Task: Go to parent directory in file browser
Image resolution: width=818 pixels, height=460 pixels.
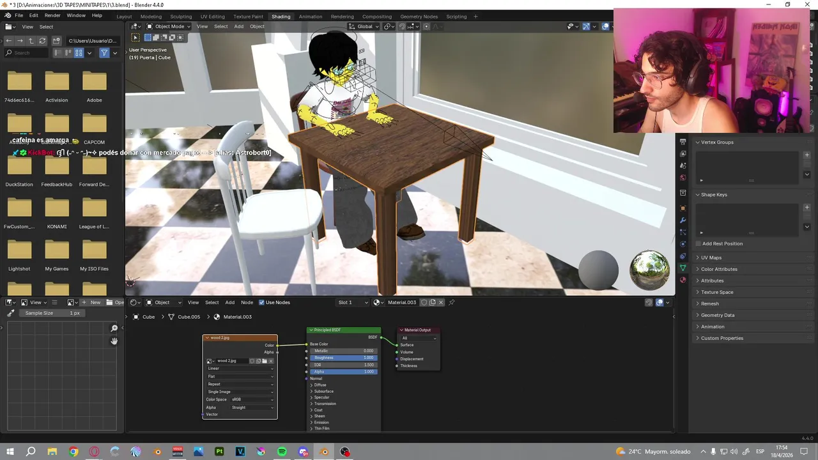Action: [x=31, y=41]
